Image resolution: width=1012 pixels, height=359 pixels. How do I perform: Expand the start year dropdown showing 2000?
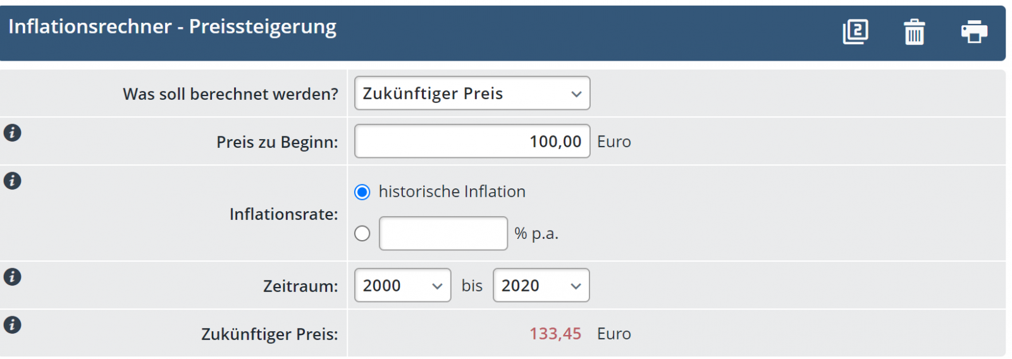(x=402, y=286)
